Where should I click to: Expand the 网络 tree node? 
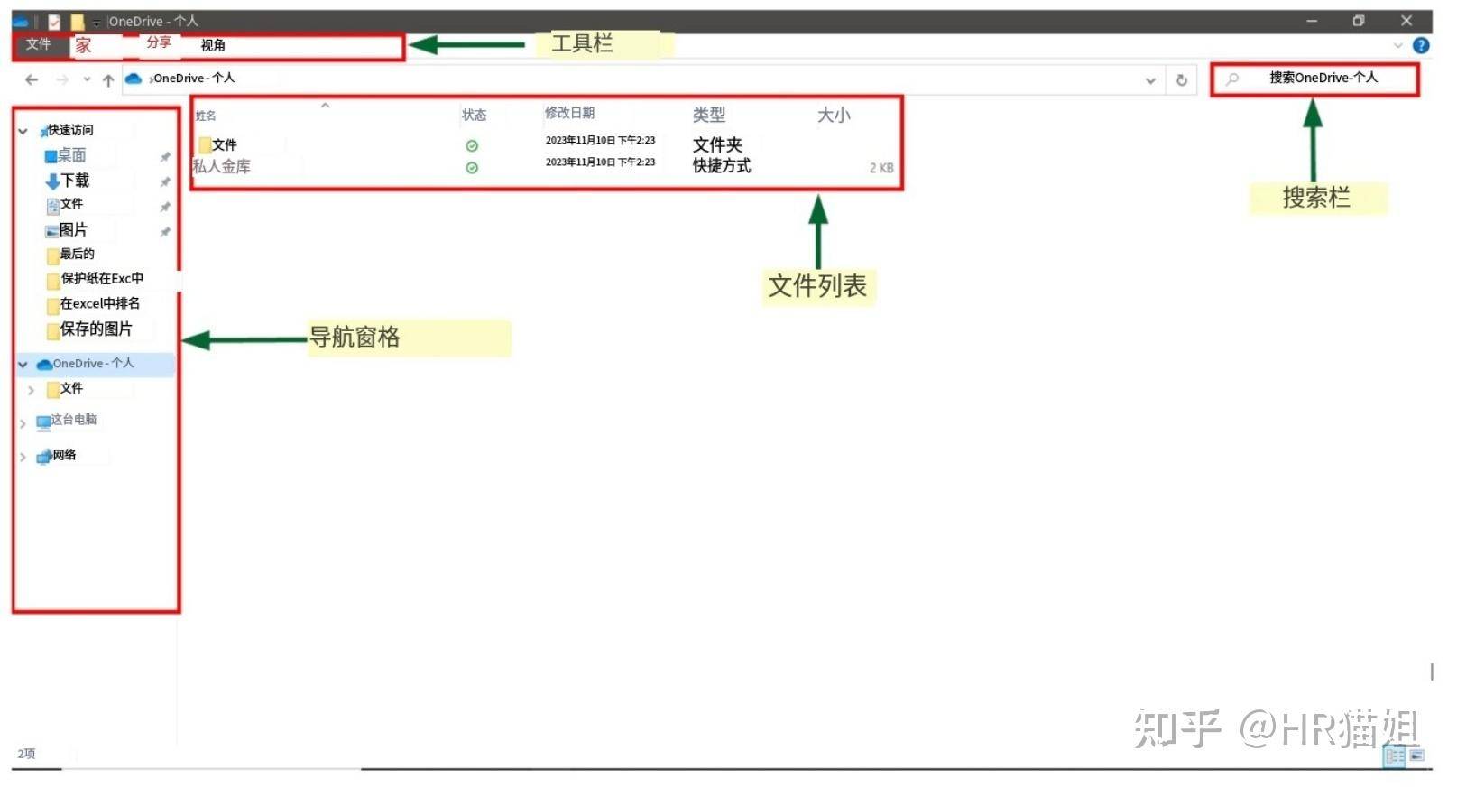click(23, 458)
